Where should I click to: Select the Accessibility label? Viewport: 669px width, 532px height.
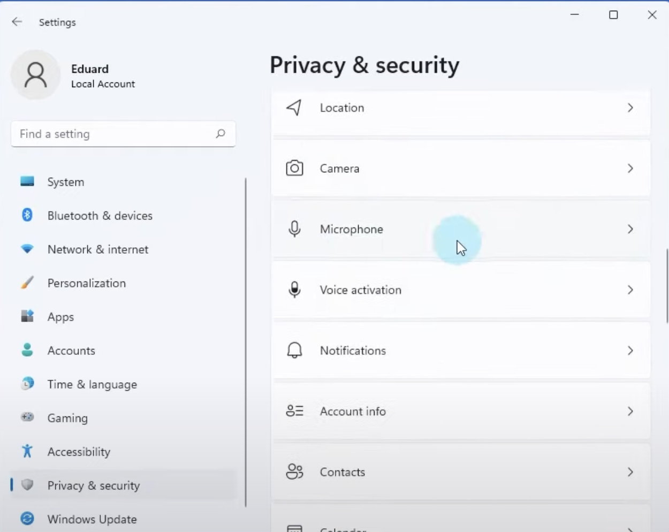coord(79,452)
